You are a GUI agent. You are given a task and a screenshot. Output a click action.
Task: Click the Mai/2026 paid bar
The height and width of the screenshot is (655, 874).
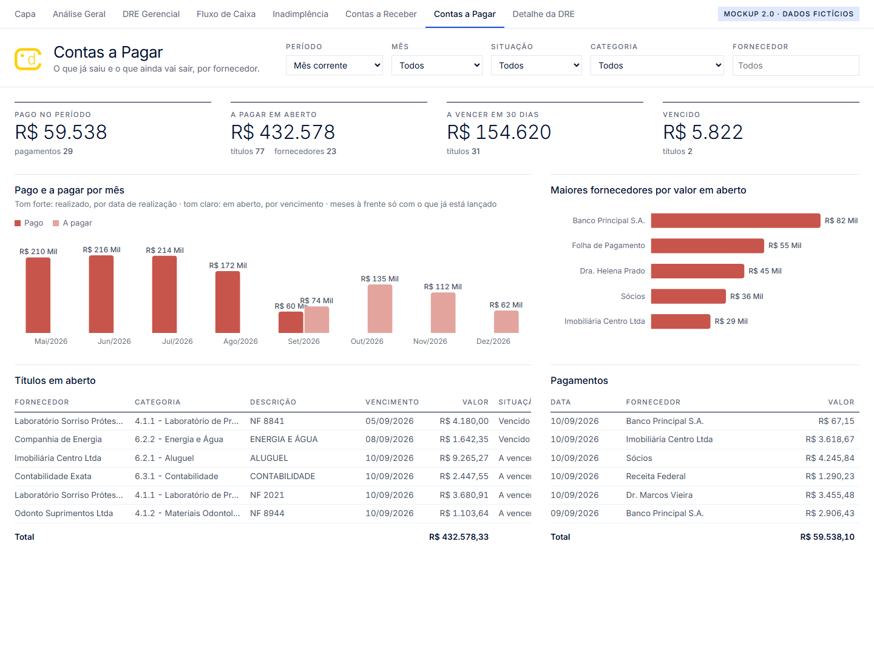[38, 295]
